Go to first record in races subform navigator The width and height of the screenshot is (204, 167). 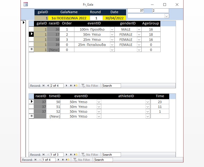(43, 86)
